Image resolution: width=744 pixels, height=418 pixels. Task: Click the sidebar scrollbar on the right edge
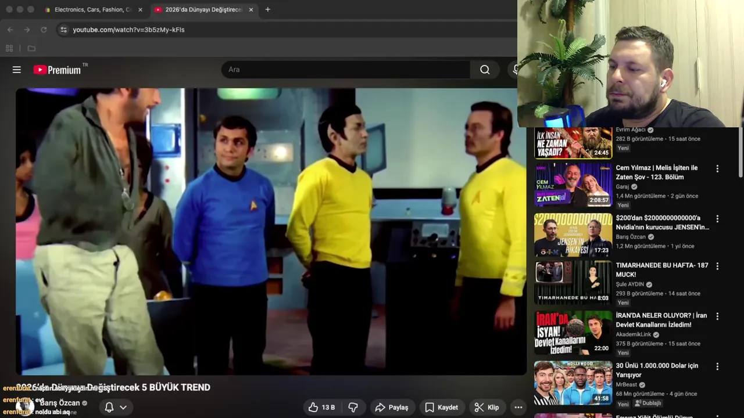click(x=740, y=151)
